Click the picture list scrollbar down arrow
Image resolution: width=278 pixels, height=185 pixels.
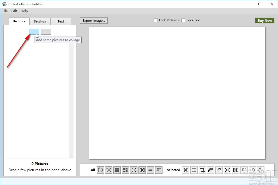71,156
